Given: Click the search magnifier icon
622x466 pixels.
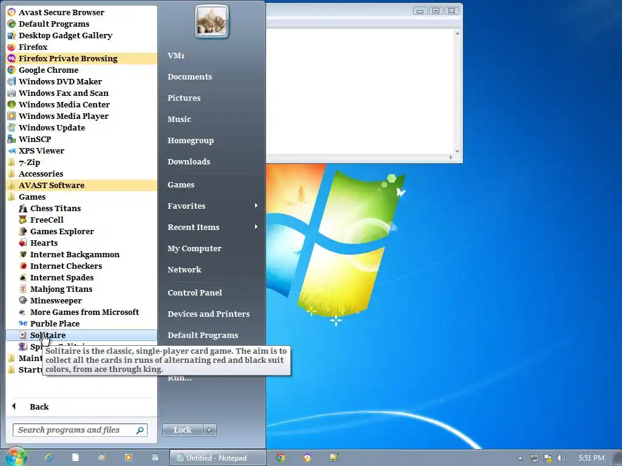Looking at the screenshot, I should [x=140, y=430].
